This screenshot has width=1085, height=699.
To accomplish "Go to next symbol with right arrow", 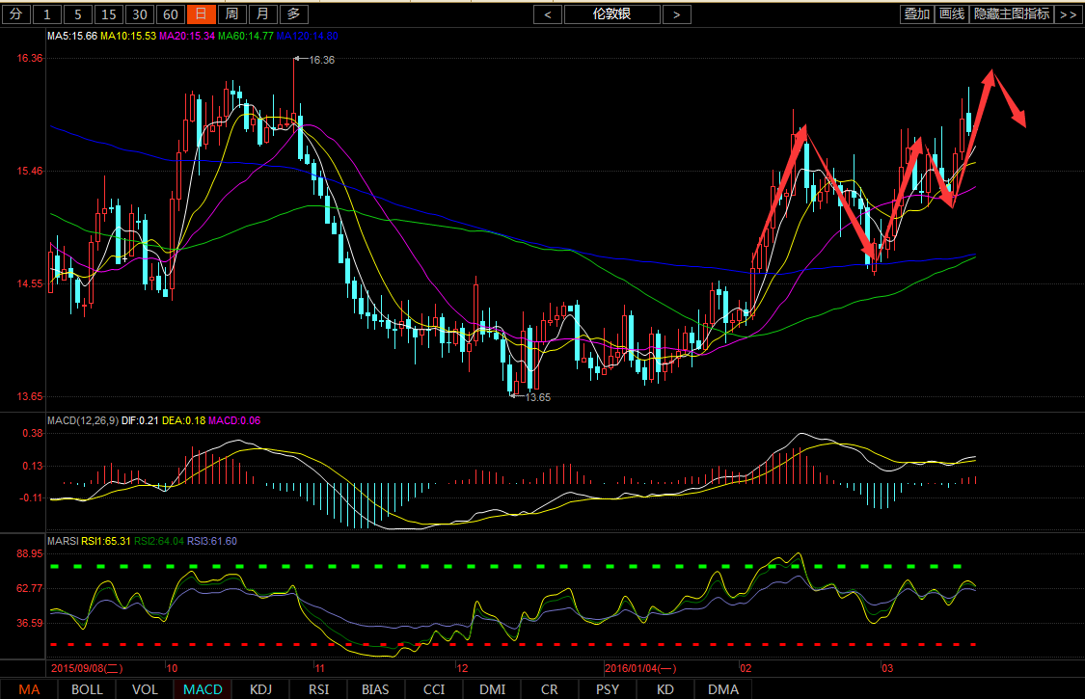I will (677, 13).
